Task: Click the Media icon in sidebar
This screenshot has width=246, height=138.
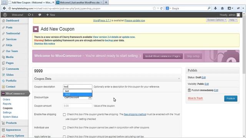Action: 3,57
